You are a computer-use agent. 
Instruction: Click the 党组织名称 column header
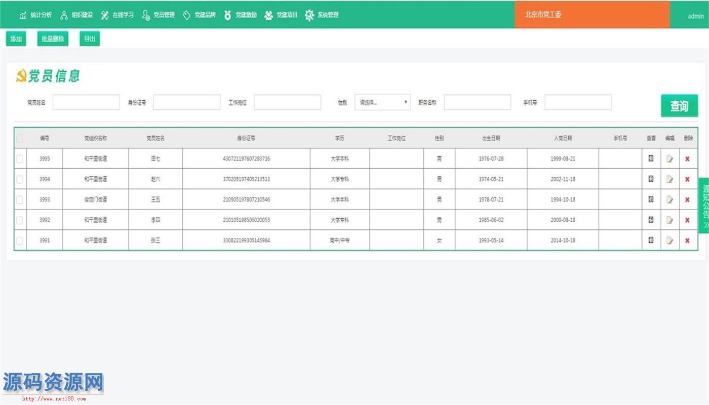click(96, 138)
